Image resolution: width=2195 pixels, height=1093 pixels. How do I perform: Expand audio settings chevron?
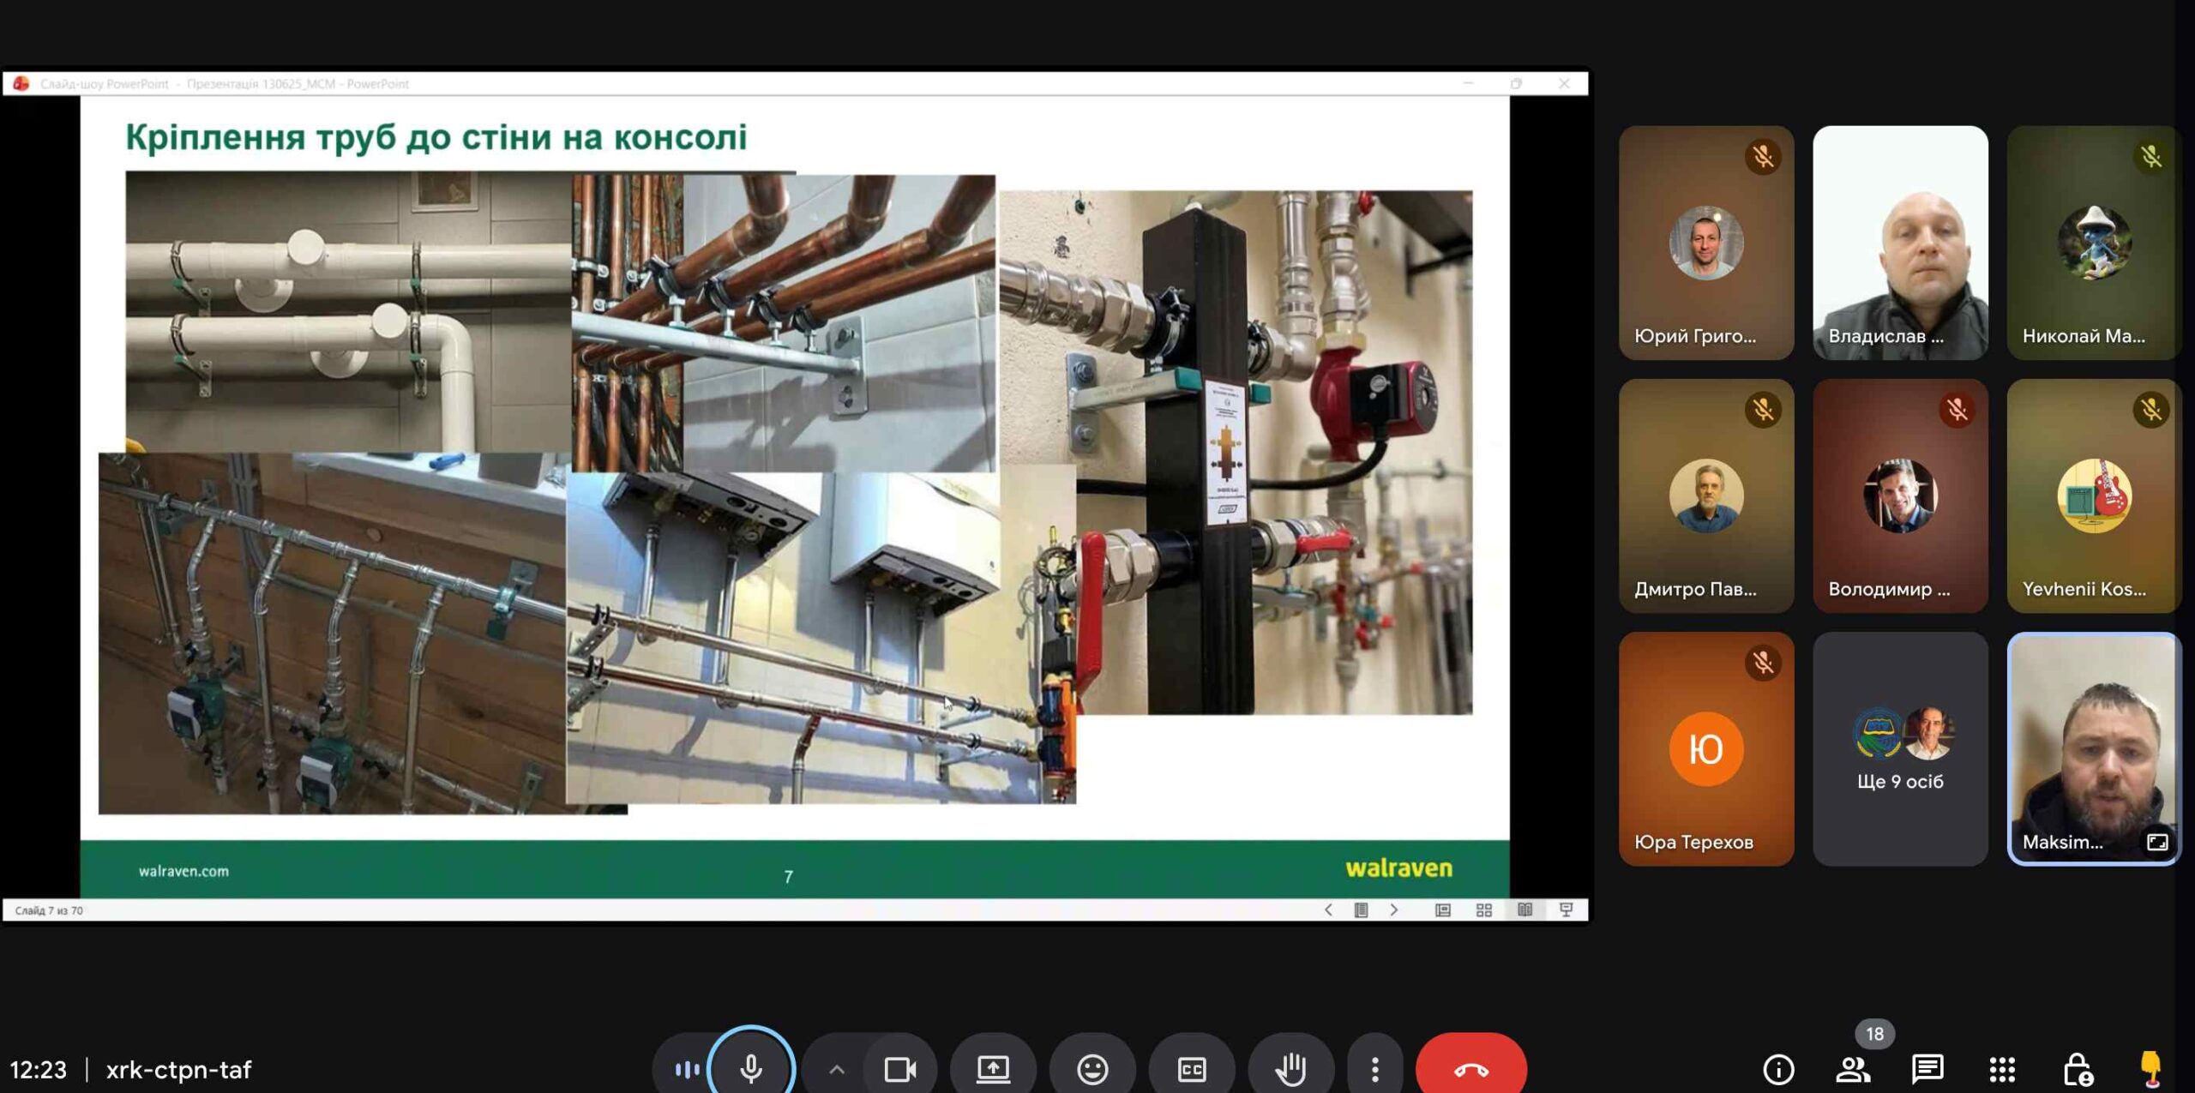click(x=837, y=1069)
